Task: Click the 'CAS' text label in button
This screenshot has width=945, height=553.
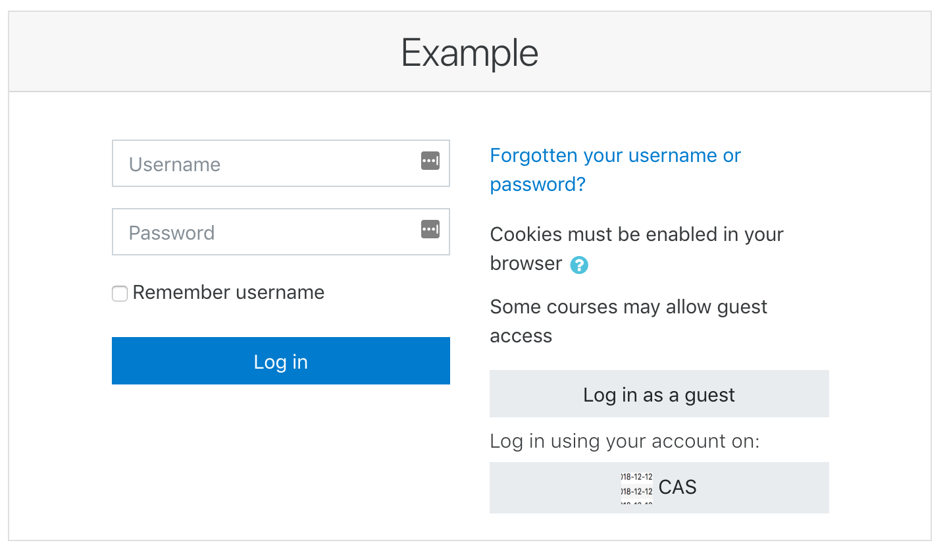Action: [678, 487]
